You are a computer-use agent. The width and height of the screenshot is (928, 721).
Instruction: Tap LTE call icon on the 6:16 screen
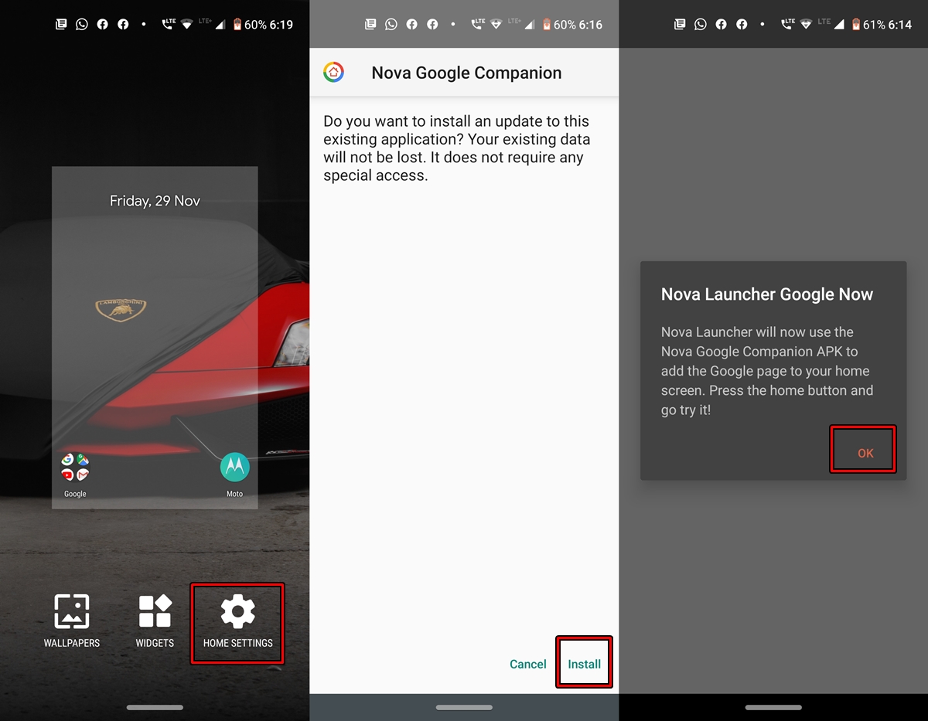(477, 25)
